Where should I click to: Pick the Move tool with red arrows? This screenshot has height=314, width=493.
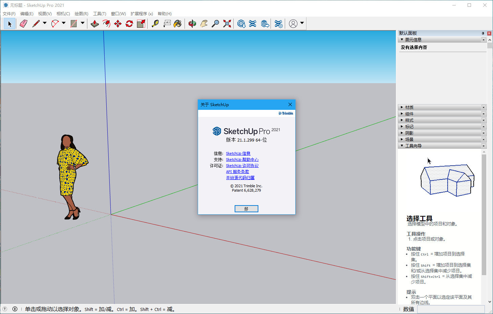point(118,24)
